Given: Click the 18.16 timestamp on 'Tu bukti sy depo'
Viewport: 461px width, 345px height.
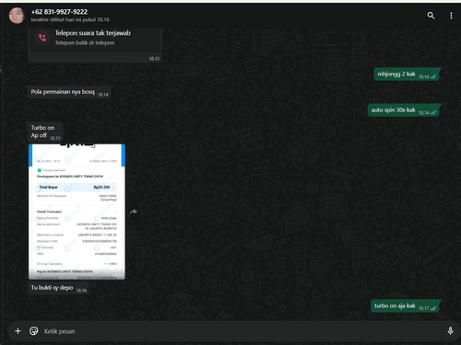Looking at the screenshot, I should click(x=81, y=291).
